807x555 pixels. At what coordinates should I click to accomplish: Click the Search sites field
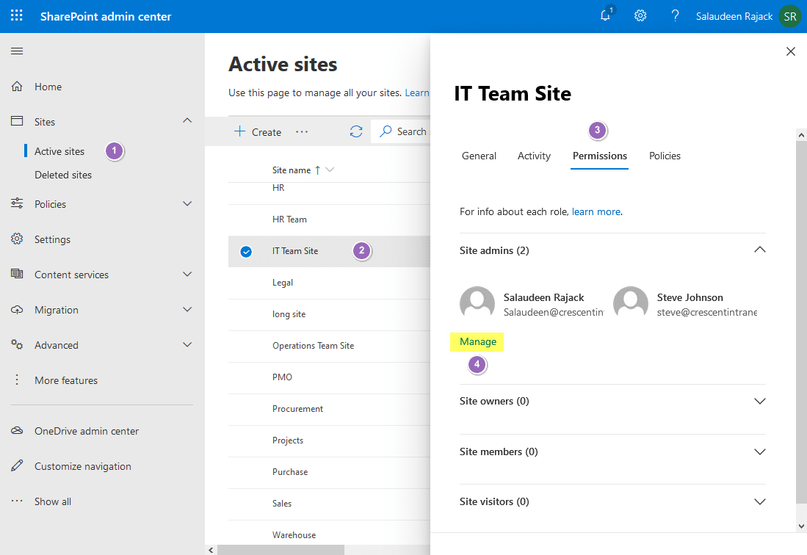[400, 131]
